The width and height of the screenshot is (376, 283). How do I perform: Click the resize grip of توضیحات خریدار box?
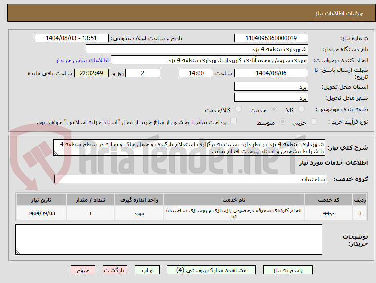tap(18, 252)
